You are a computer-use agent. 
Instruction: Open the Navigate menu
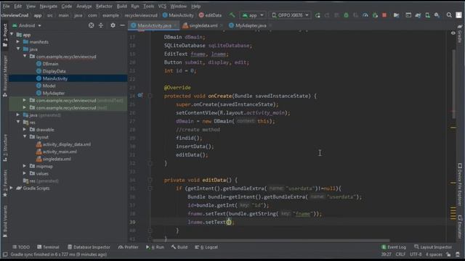coord(49,6)
